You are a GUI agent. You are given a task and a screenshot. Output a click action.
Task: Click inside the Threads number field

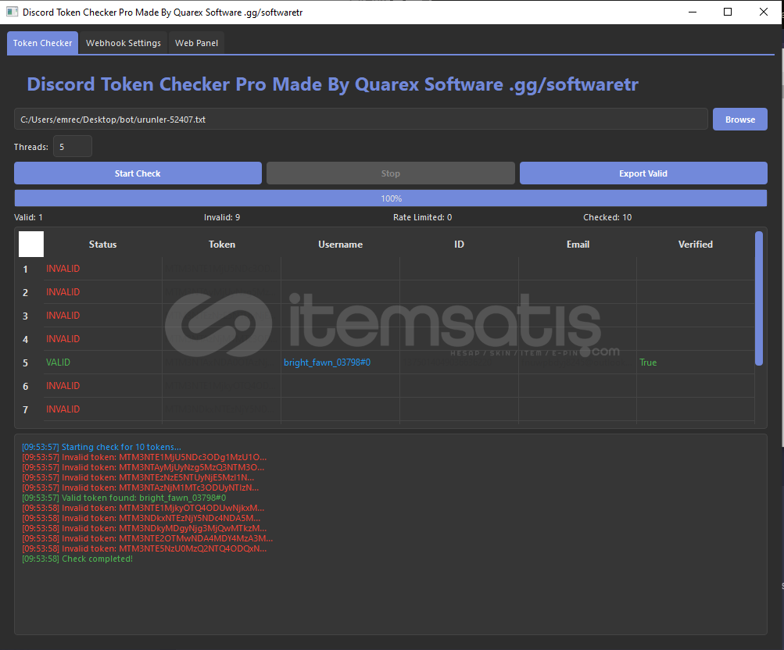click(x=73, y=147)
